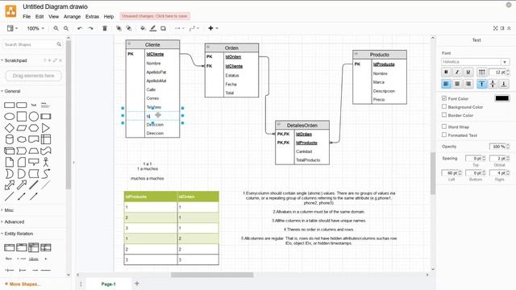The width and height of the screenshot is (516, 290).
Task: Collapse the Entity Relation section
Action: (x=18, y=234)
